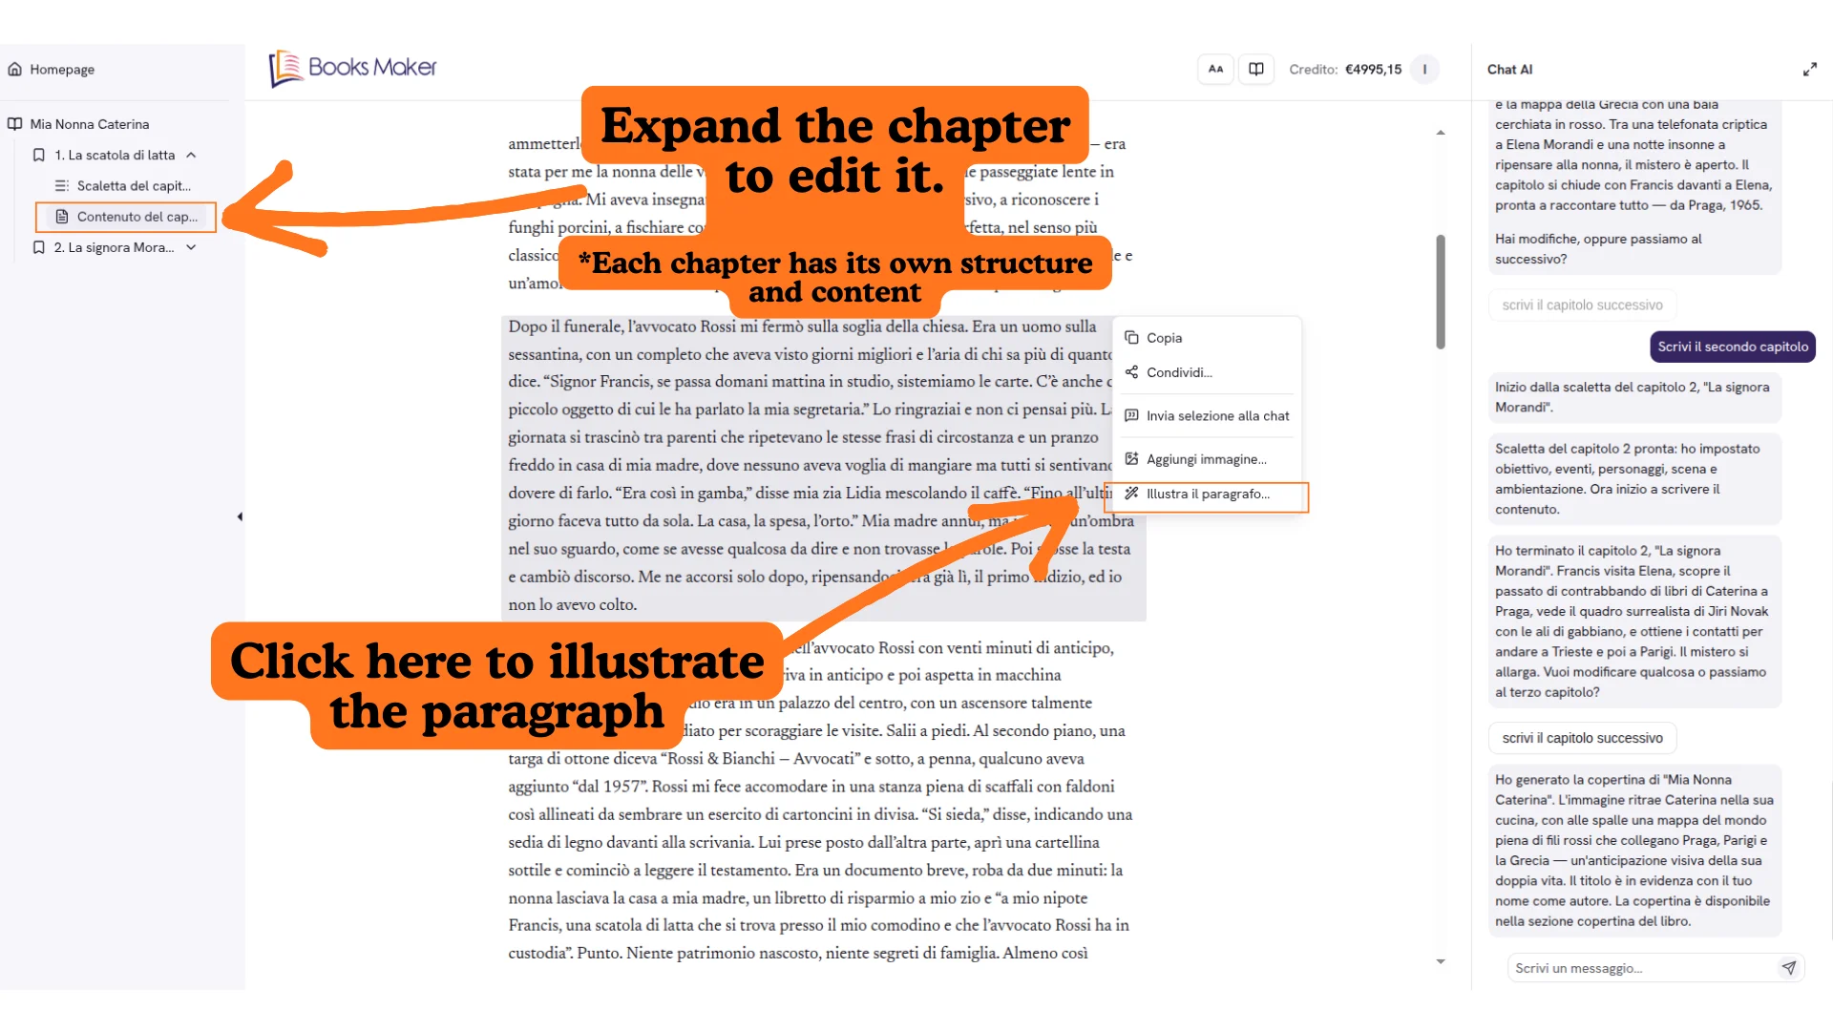The image size is (1833, 1031).
Task: Choose Invia selezione alla chat
Action: coord(1207,416)
